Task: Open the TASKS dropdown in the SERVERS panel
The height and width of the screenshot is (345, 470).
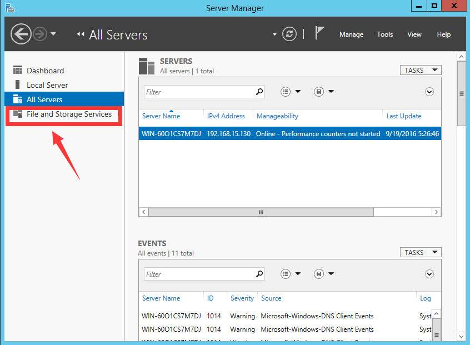Action: (420, 69)
